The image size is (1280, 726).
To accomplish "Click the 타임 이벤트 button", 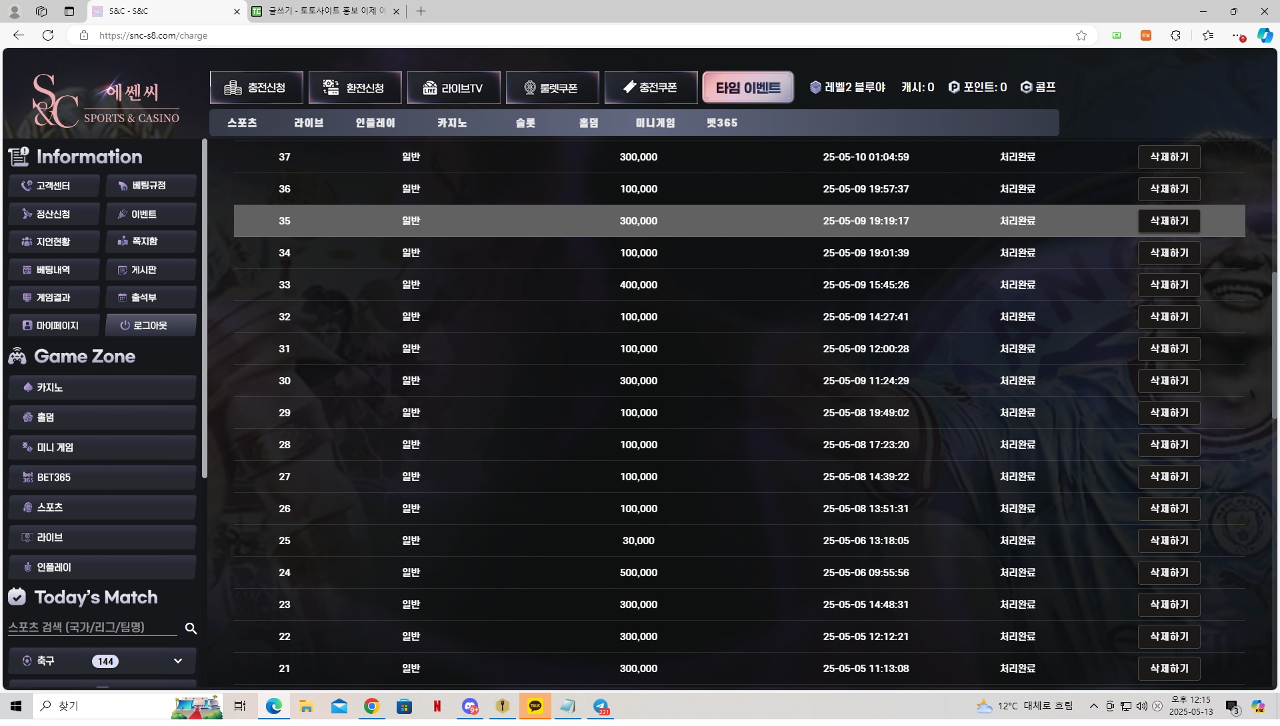I will pyautogui.click(x=747, y=88).
